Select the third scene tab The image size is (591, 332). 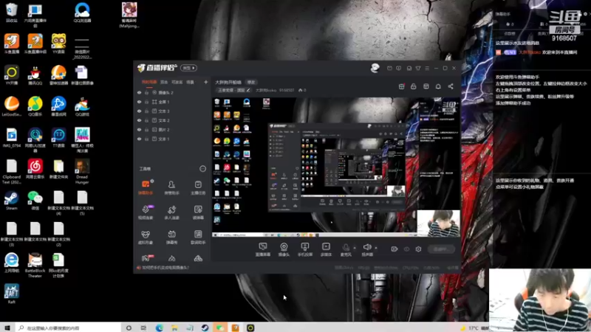pos(177,82)
